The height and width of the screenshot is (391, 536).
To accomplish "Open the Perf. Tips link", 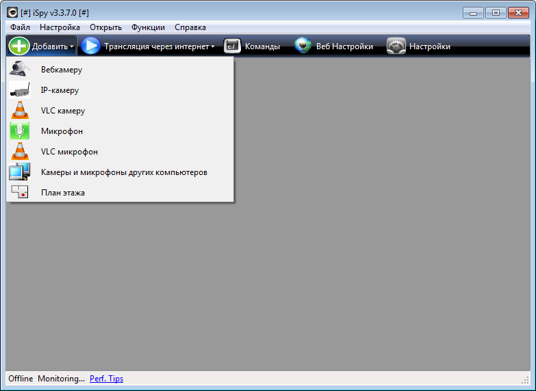I will [x=106, y=379].
